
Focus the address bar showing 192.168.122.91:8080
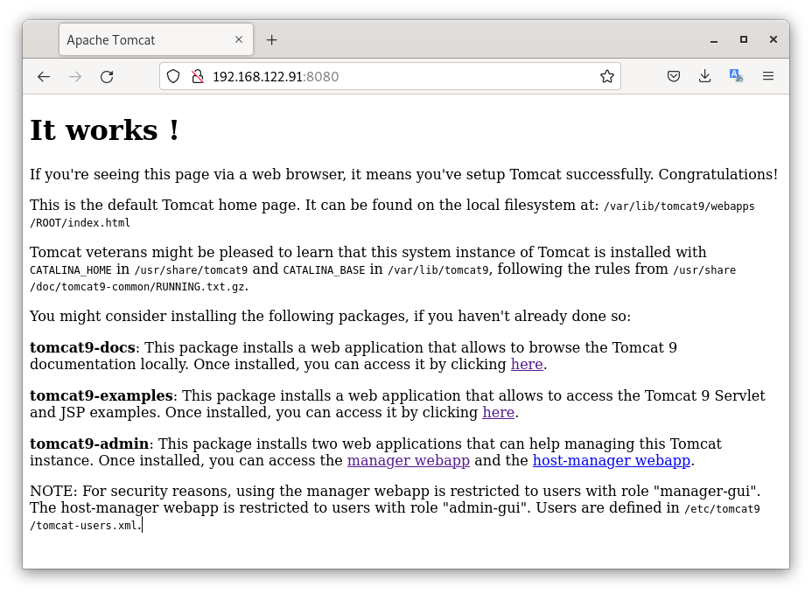coord(394,77)
